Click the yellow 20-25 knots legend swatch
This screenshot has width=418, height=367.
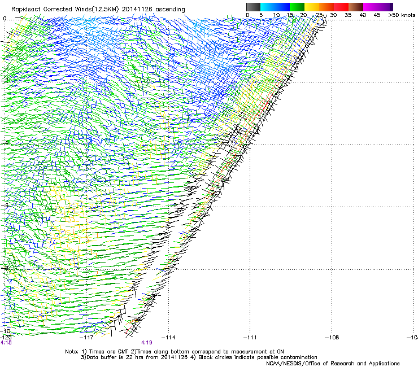tap(312, 7)
